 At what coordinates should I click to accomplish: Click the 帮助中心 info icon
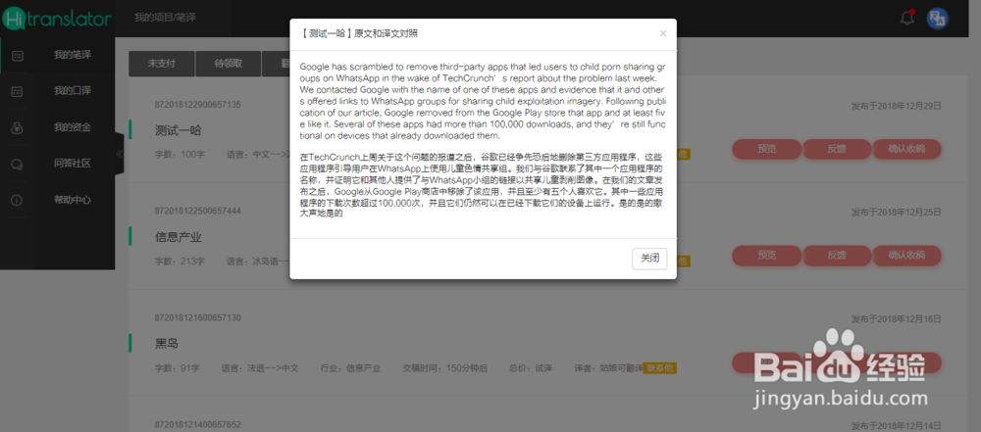pos(18,200)
